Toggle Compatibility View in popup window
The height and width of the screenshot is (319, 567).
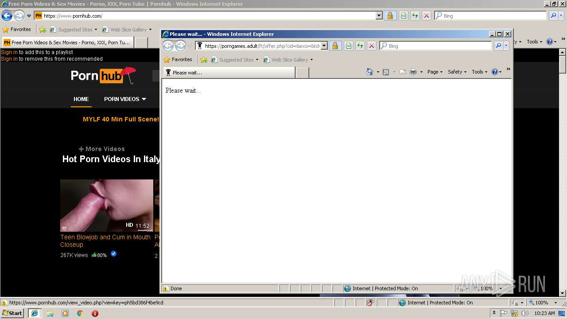pyautogui.click(x=349, y=46)
